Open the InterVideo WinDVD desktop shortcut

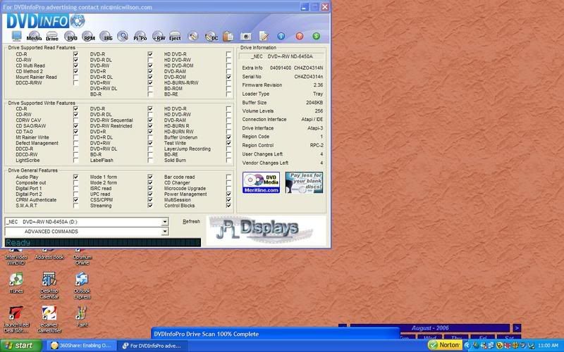16,257
